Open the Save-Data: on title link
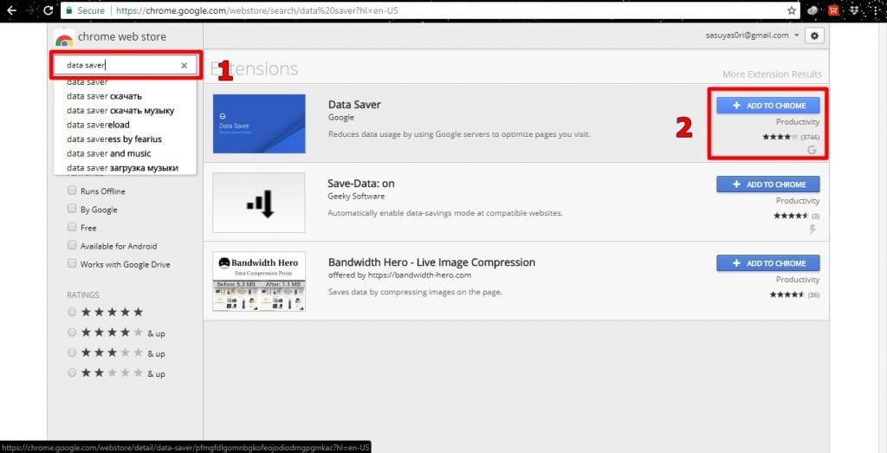 361,184
